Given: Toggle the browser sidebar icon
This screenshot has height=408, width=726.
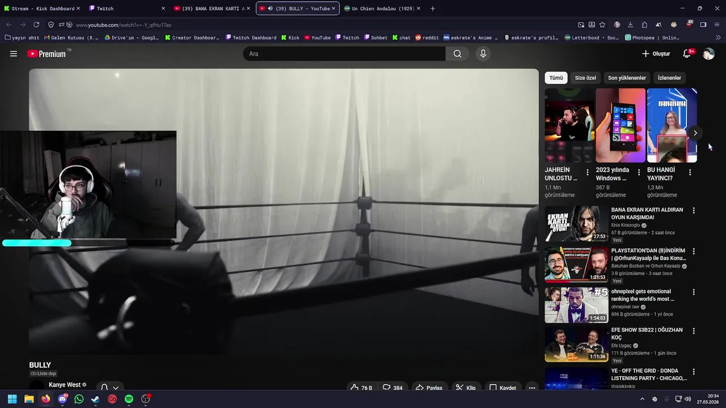Looking at the screenshot, I should [x=703, y=25].
